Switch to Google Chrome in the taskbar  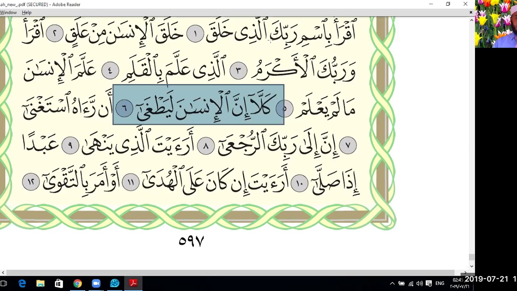click(78, 284)
